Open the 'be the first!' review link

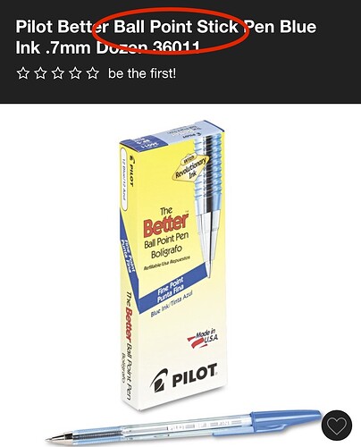142,73
